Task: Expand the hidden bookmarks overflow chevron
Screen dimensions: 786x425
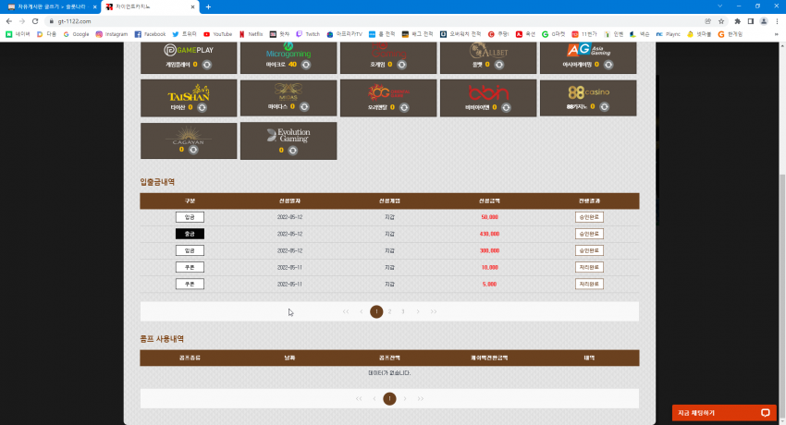Action: point(777,34)
